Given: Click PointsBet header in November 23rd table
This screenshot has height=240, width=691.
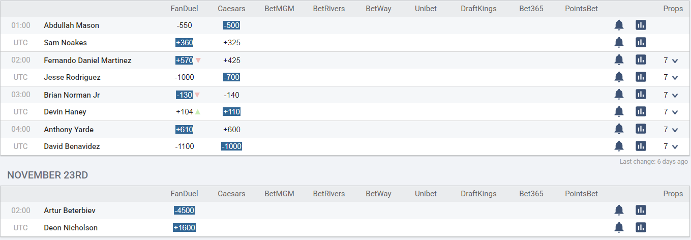Looking at the screenshot, I should click(581, 194).
